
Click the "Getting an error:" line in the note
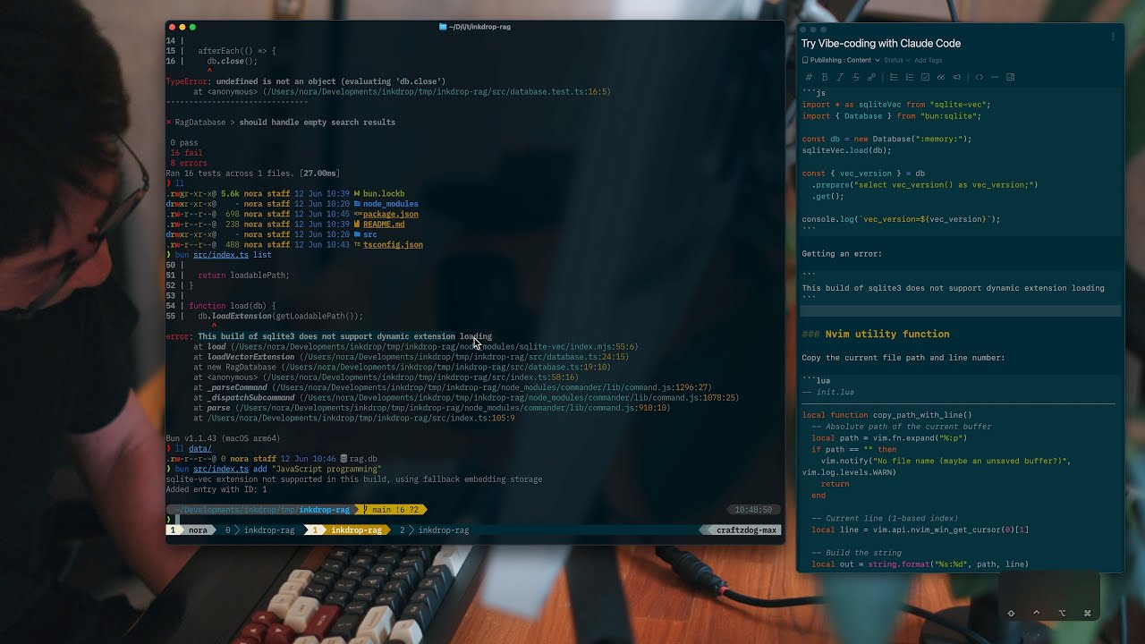[x=842, y=254]
